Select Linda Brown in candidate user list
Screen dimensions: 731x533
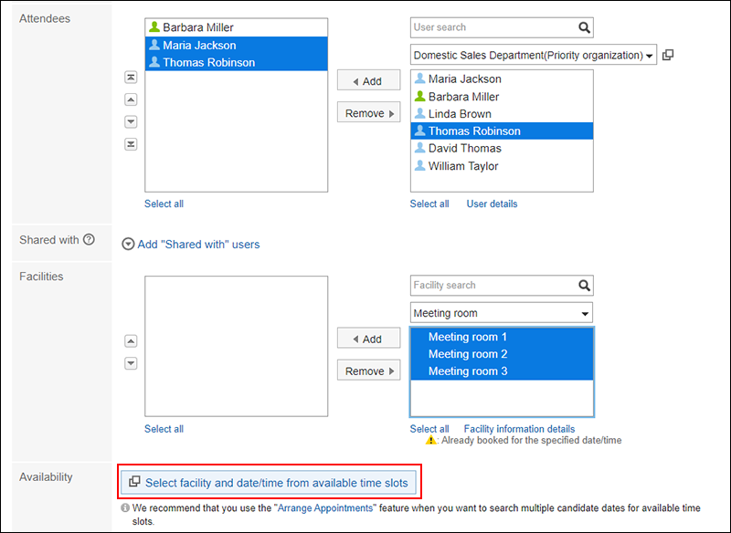pos(502,114)
